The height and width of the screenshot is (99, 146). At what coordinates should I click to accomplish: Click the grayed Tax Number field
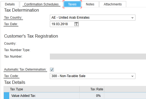click(x=98, y=57)
